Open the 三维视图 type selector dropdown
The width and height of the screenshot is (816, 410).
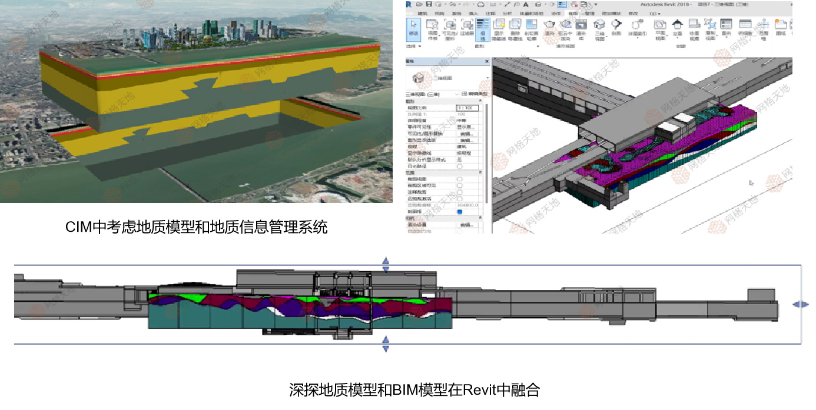487,78
